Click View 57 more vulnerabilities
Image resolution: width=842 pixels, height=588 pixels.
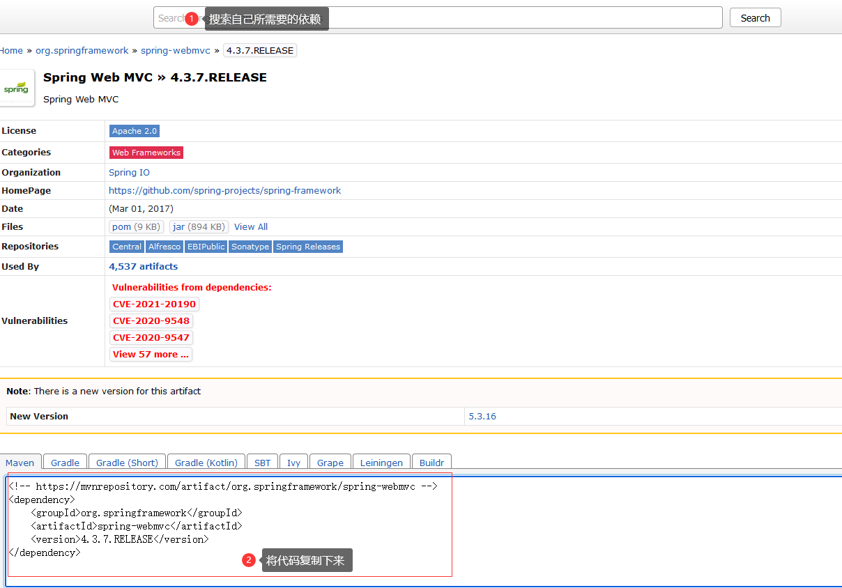click(151, 355)
